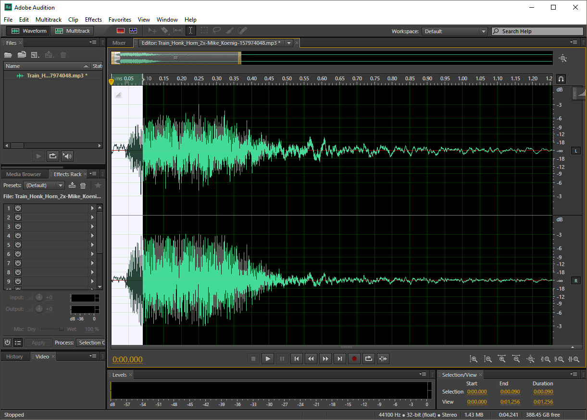Toggle snapping magnet icon near timeline
Screen dimensions: 587x420
pyautogui.click(x=561, y=79)
